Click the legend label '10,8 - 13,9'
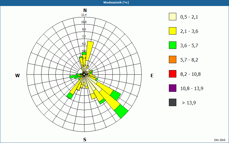The image size is (229, 143). pos(192,89)
